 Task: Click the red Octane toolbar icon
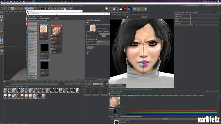point(125,9)
